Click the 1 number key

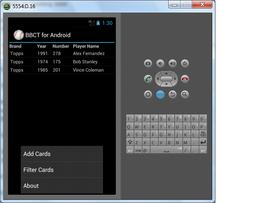(x=130, y=119)
